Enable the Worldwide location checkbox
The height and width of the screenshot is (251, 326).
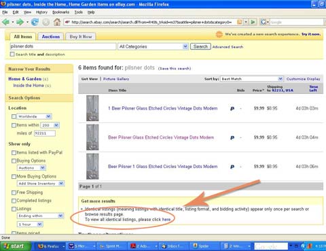point(14,116)
